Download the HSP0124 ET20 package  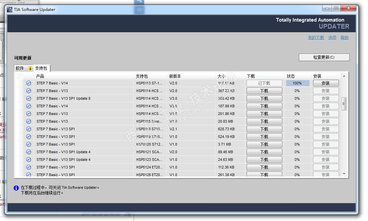(264, 167)
